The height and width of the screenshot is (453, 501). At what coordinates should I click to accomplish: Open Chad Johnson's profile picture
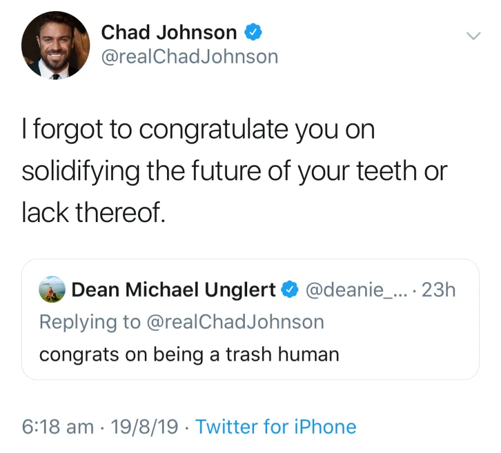tap(56, 45)
